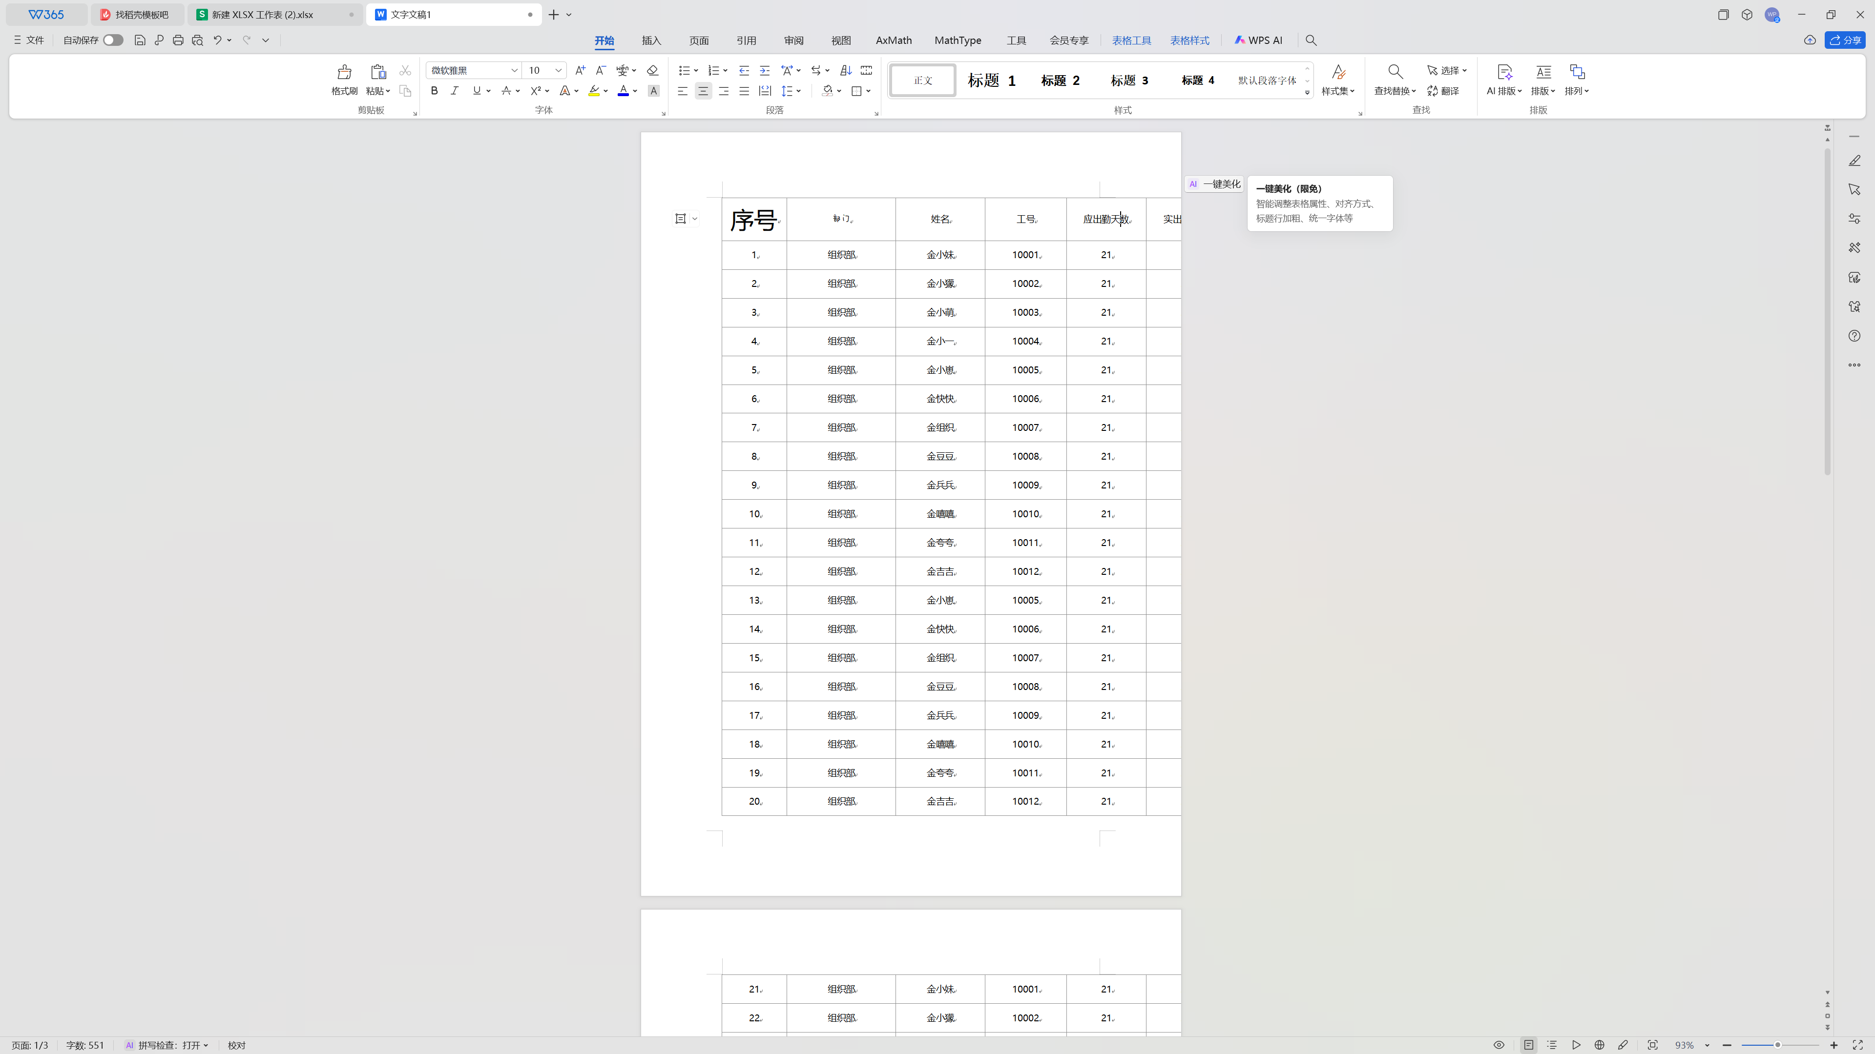Click the Italic formatting icon
The image size is (1875, 1054).
coord(455,91)
